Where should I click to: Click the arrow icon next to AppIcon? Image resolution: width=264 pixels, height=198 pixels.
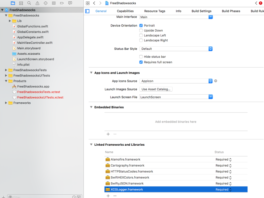point(215,81)
